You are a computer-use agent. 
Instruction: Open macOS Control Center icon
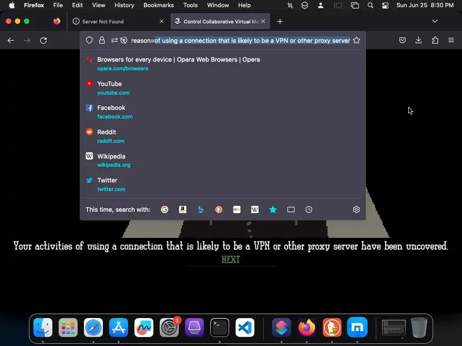(385, 5)
